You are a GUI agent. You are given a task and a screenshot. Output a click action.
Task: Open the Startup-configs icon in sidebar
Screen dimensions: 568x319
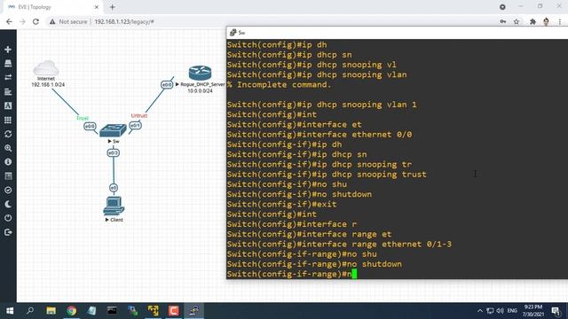coord(8,91)
